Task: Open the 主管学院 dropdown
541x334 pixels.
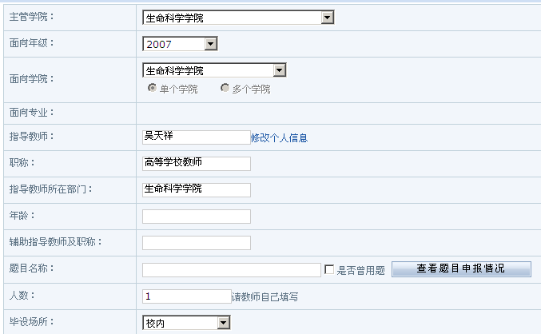Action: click(x=237, y=18)
